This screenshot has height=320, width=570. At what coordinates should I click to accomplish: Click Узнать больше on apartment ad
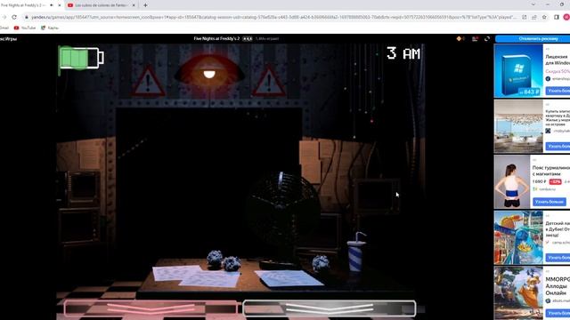point(558,146)
